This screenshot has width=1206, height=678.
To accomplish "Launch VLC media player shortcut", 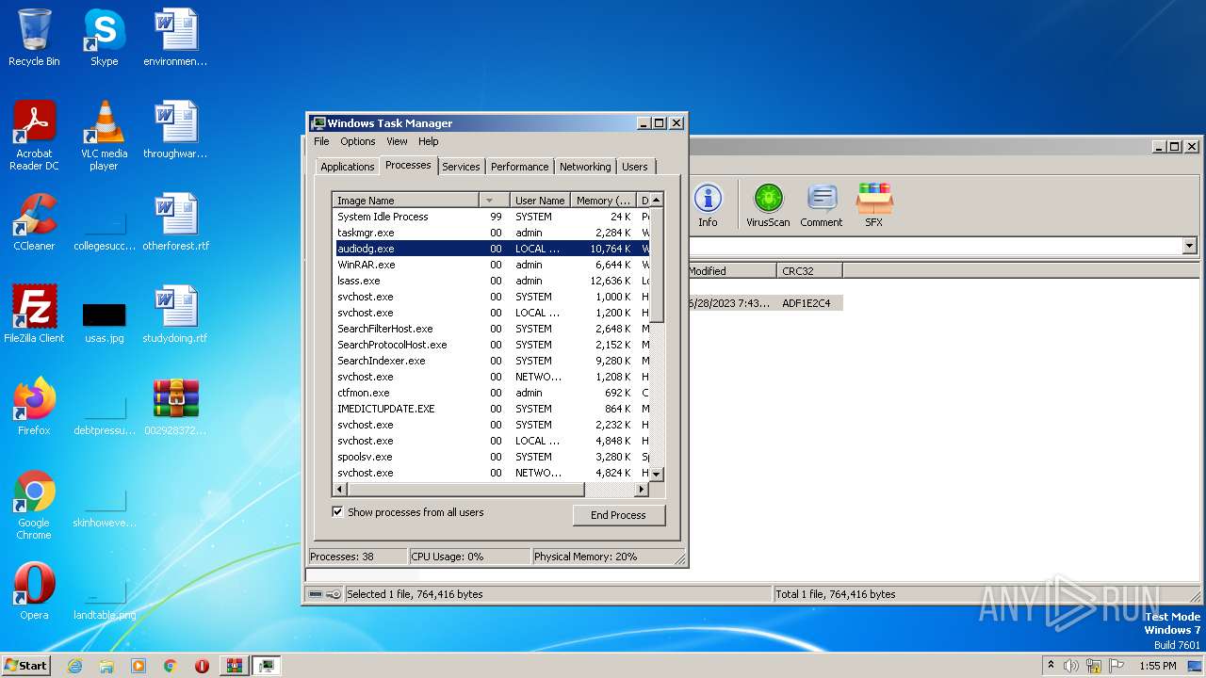I will [104, 136].
